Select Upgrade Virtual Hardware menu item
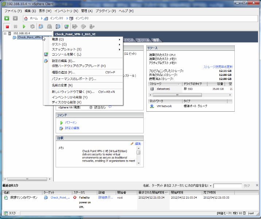 click(83, 66)
